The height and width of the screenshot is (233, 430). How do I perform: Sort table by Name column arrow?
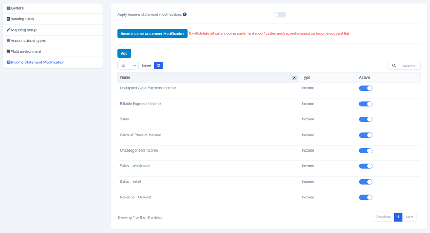[x=294, y=78]
